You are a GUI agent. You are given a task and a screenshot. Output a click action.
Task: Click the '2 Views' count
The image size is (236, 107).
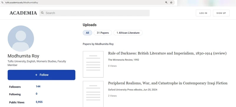point(112,96)
